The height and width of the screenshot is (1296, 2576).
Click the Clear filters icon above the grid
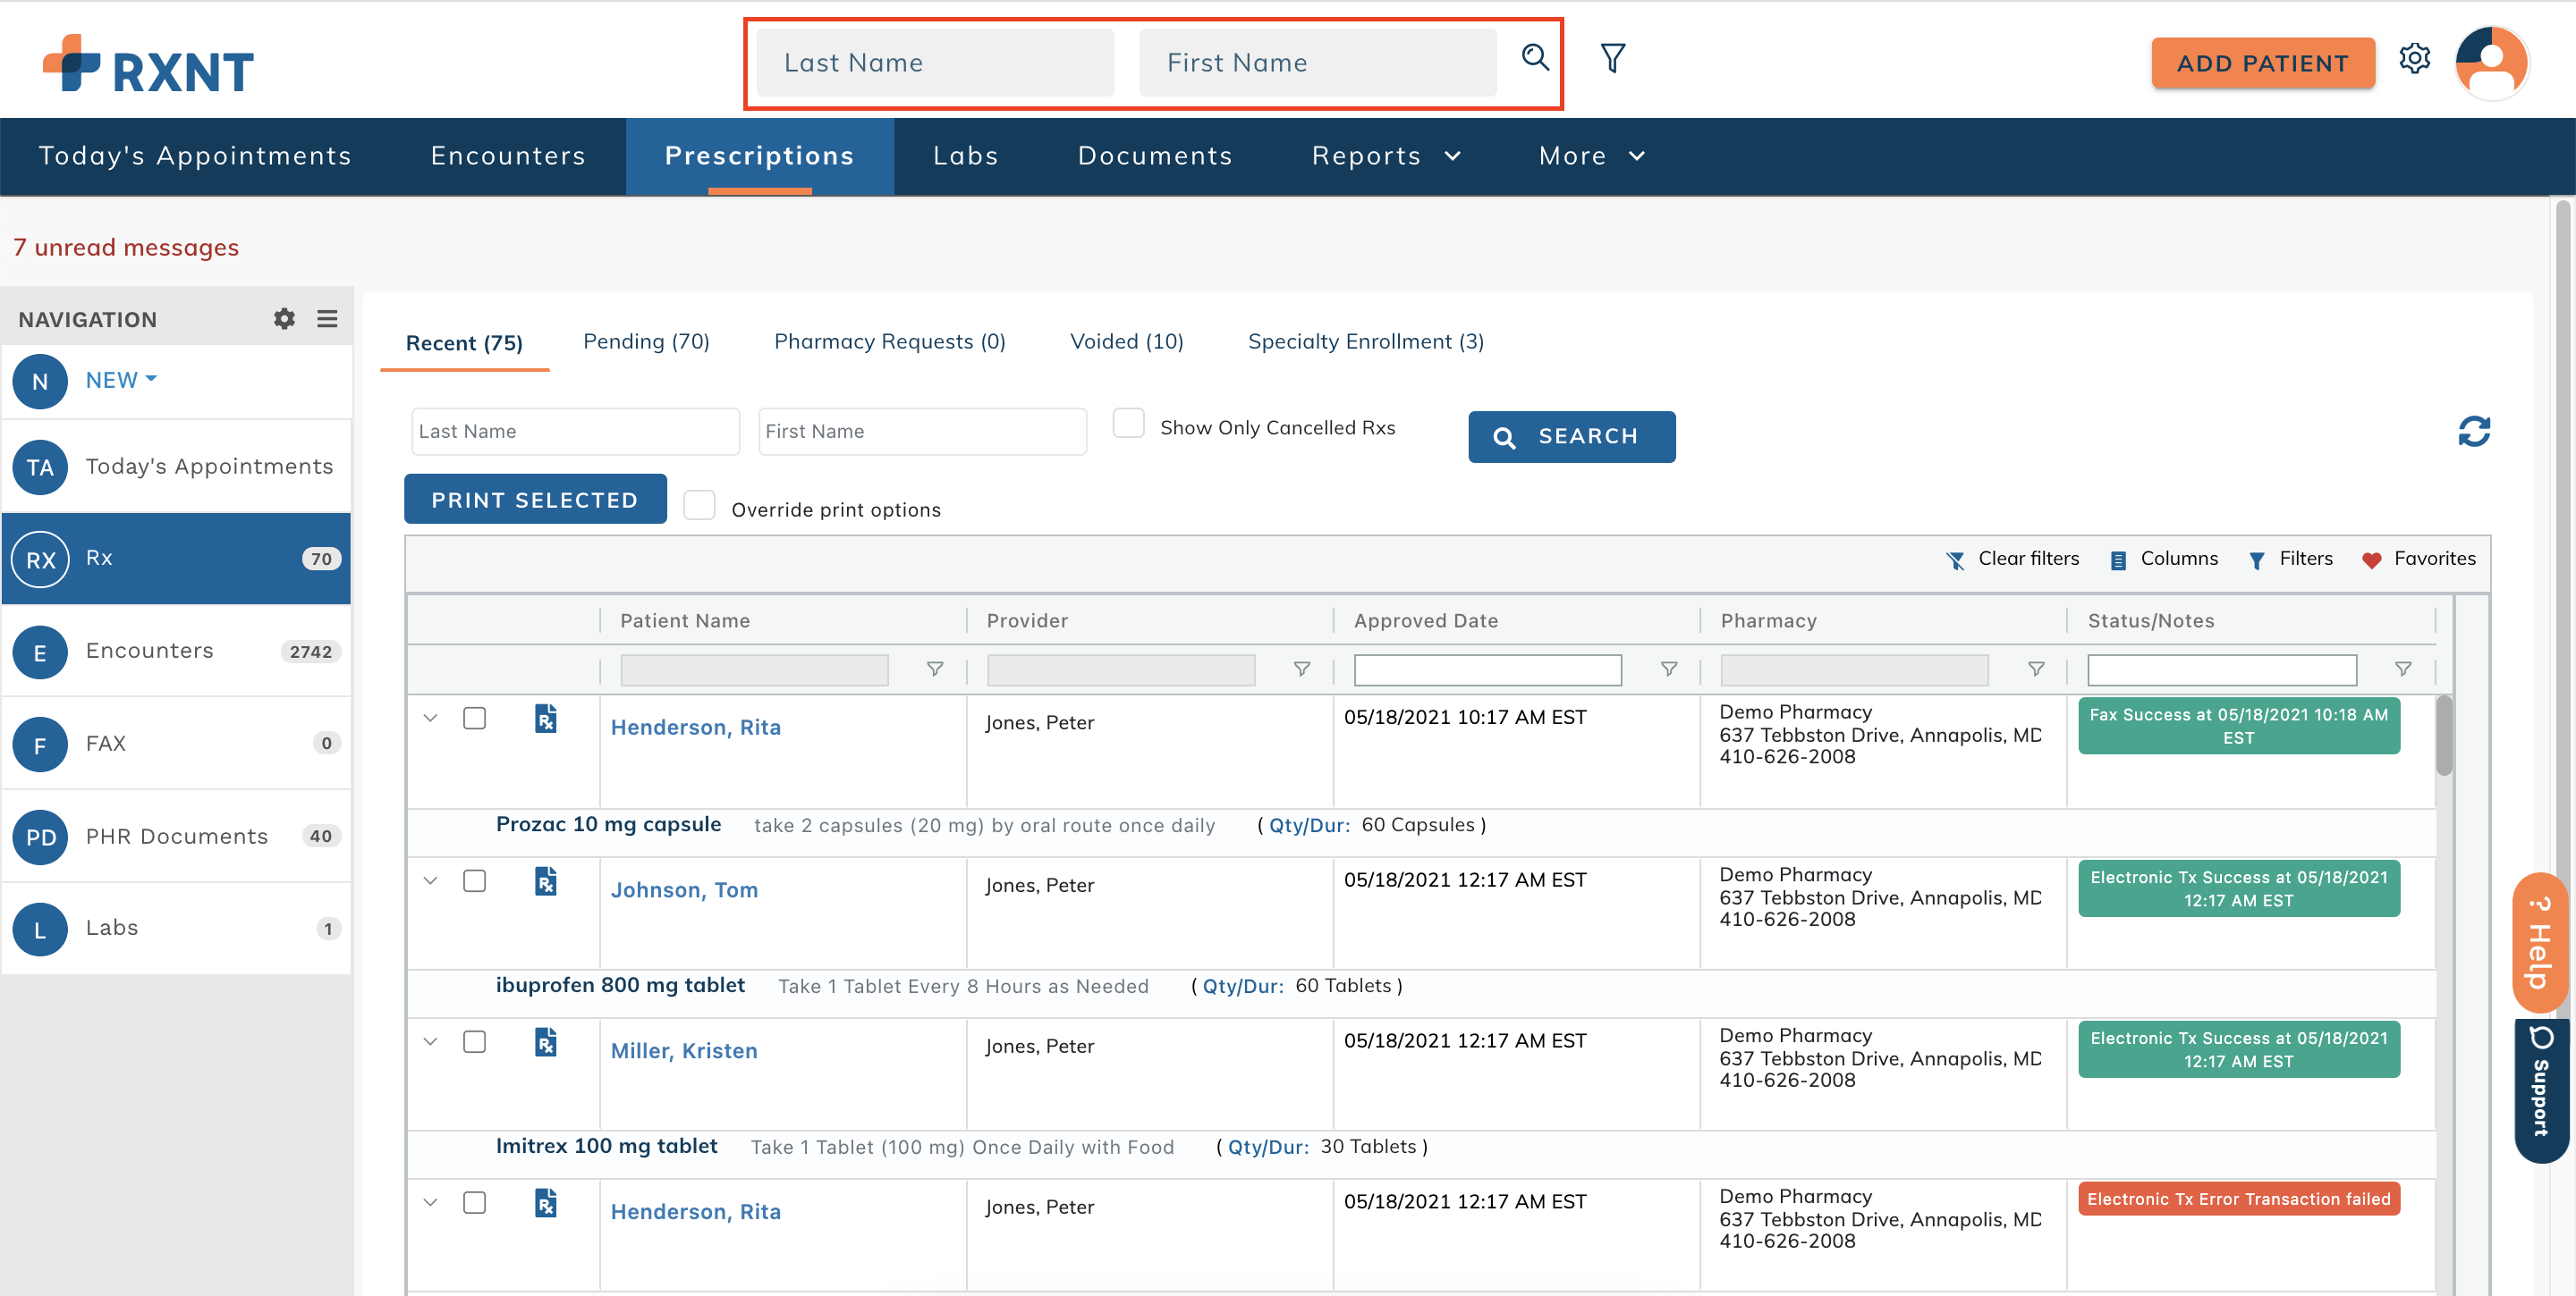(1956, 560)
